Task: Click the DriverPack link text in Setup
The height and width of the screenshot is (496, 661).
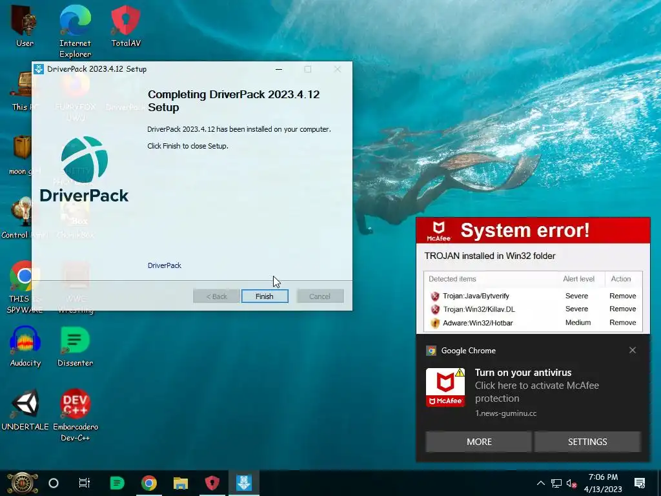Action: coord(165,265)
